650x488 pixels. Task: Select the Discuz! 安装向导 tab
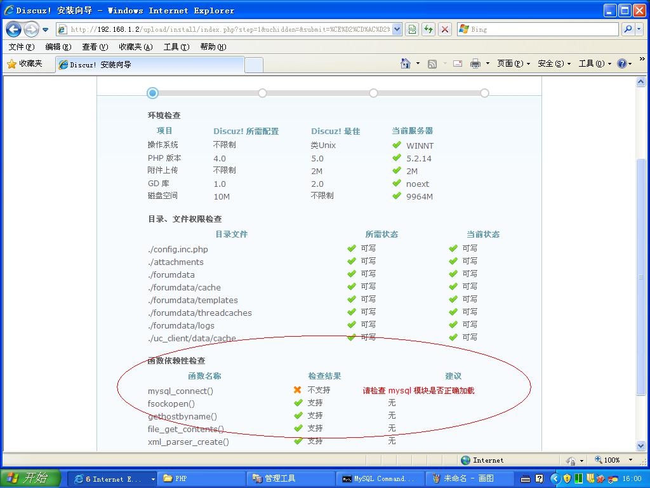pos(150,65)
